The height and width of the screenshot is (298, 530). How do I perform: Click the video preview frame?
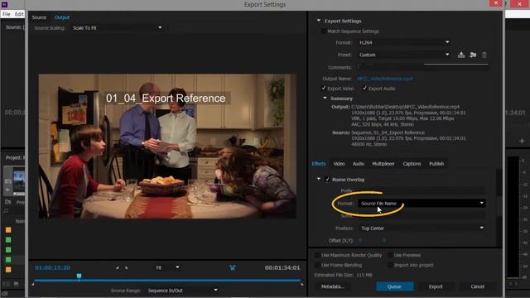click(x=167, y=146)
